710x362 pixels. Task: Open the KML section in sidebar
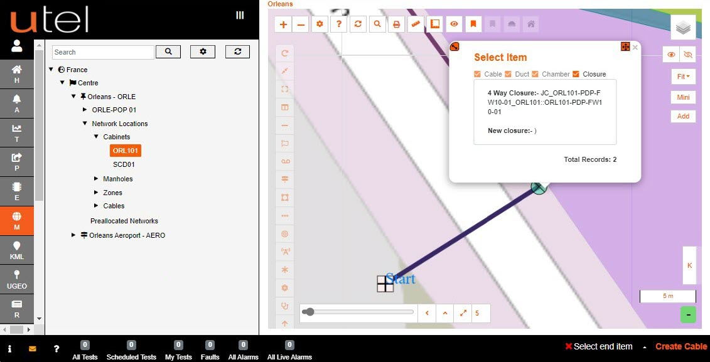17,250
